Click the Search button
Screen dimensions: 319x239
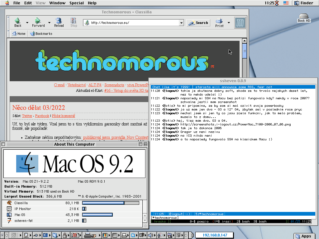(198, 23)
